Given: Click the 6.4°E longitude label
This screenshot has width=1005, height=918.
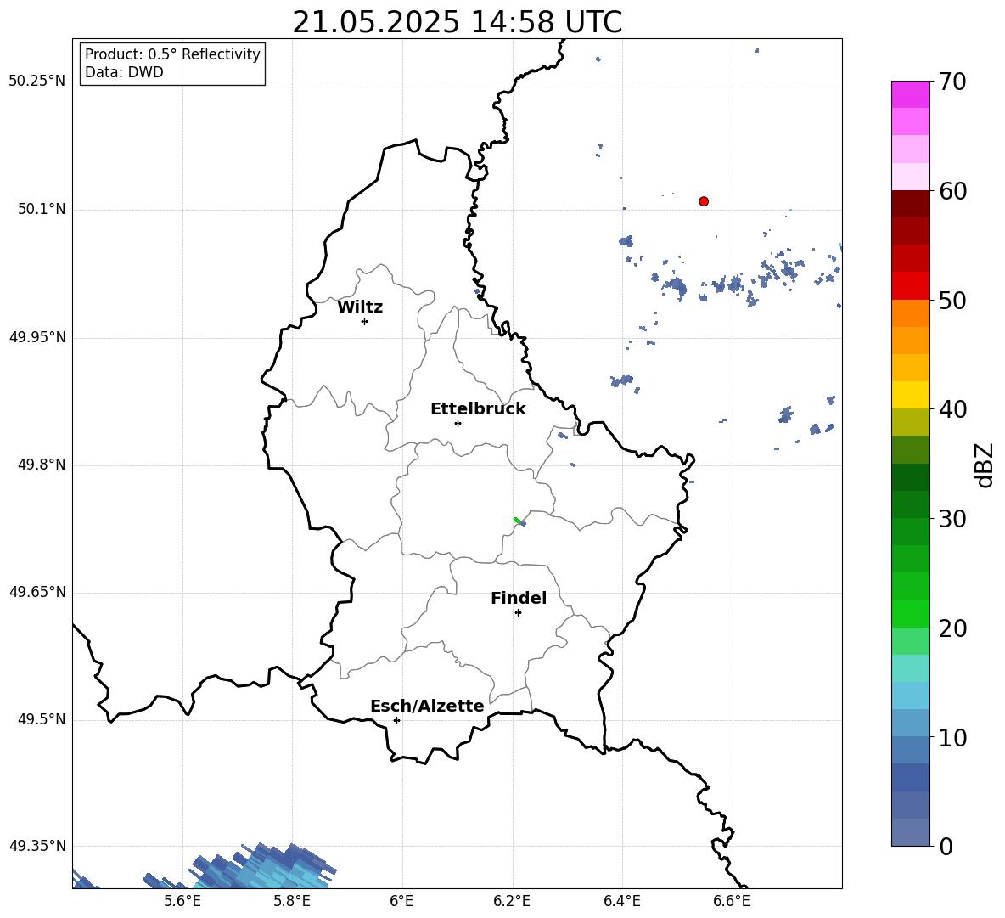Looking at the screenshot, I should (x=621, y=902).
